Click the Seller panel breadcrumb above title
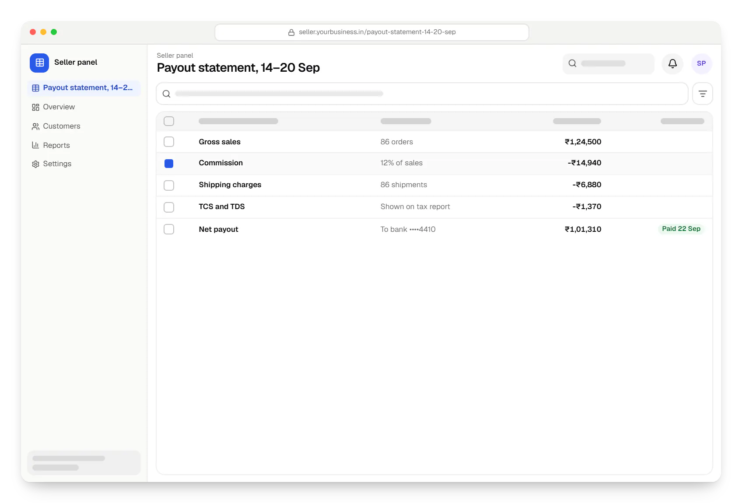The height and width of the screenshot is (503, 742). (x=175, y=56)
